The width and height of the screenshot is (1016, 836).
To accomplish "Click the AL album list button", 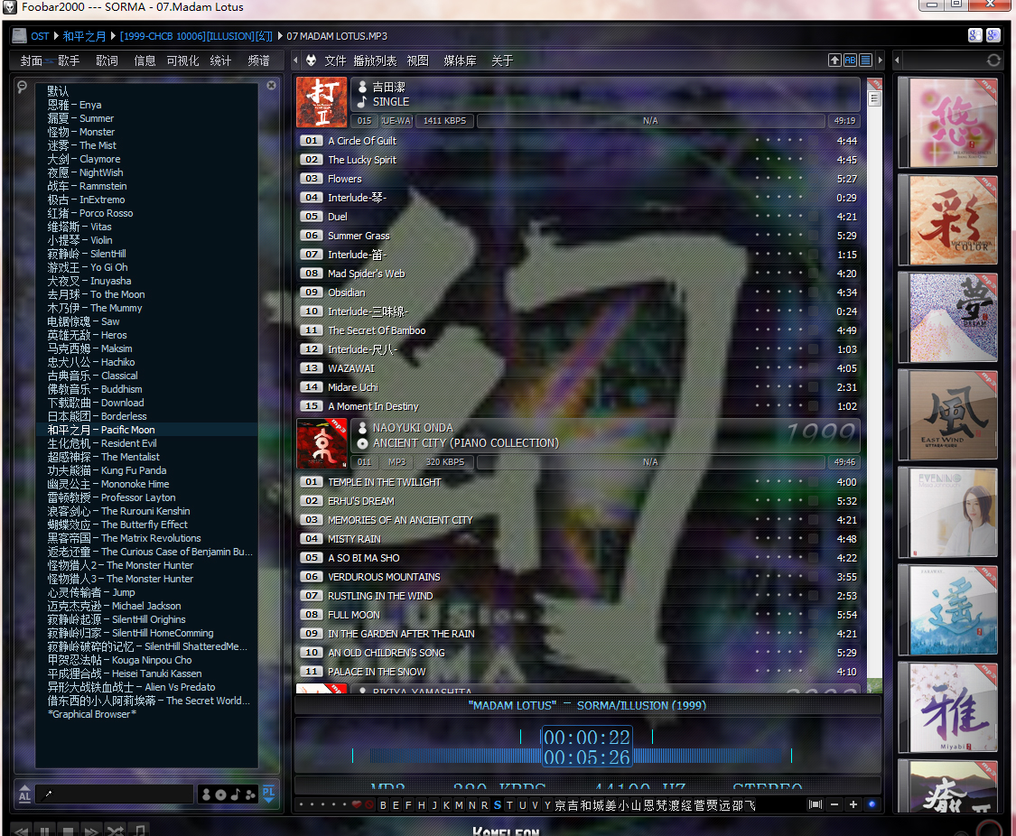I will pos(24,794).
